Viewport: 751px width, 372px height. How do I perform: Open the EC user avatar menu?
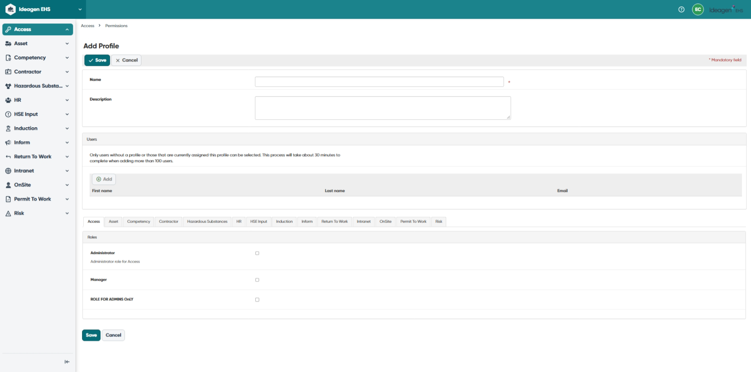point(698,9)
